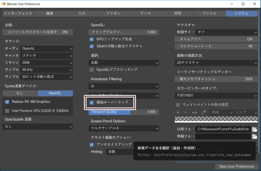
Task: Switch to ファイル tab
Action: coord(210,13)
